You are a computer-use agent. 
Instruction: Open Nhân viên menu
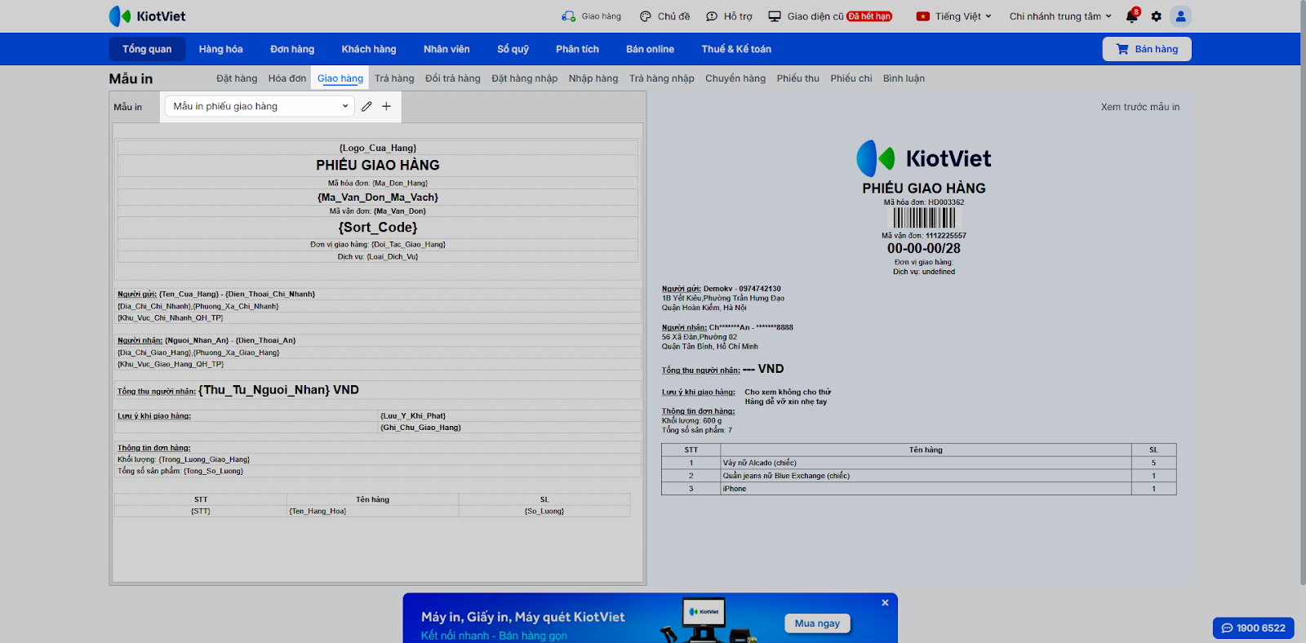click(x=446, y=49)
